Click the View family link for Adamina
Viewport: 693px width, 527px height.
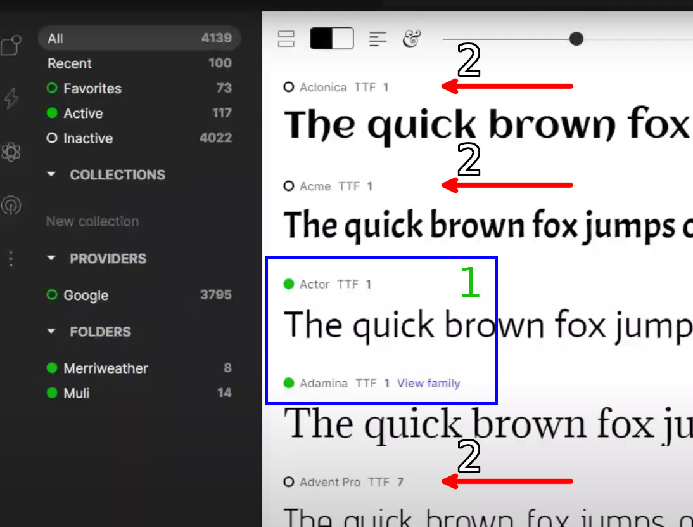pos(428,383)
